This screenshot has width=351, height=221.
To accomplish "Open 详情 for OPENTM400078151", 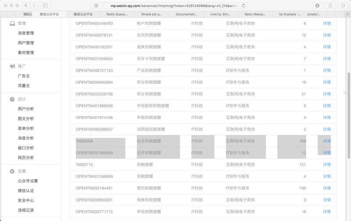I will pyautogui.click(x=326, y=35).
